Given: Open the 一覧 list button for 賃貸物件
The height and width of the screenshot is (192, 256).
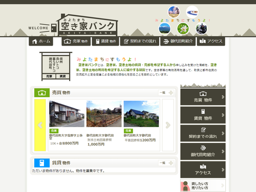Looking at the screenshot, I should (x=166, y=163).
